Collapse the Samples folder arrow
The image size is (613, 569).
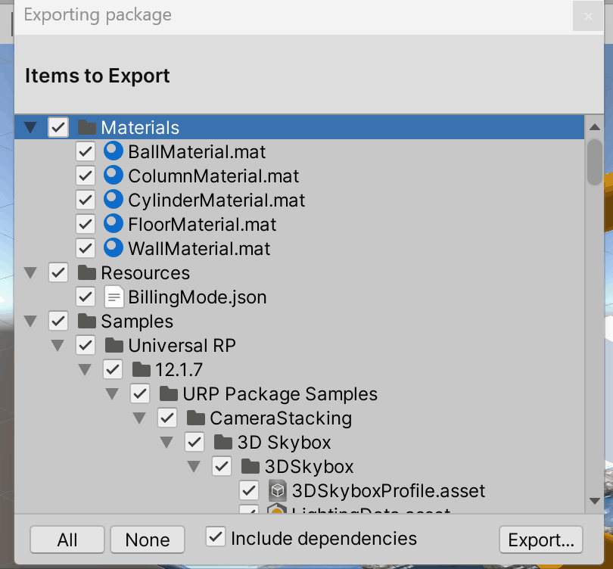point(30,322)
